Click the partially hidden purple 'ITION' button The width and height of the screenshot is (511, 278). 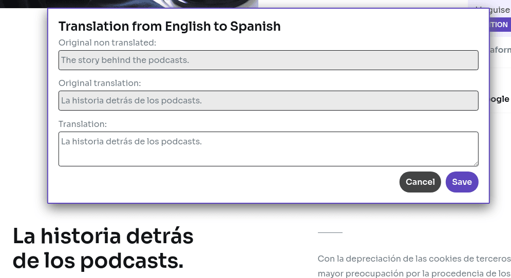[x=499, y=25]
